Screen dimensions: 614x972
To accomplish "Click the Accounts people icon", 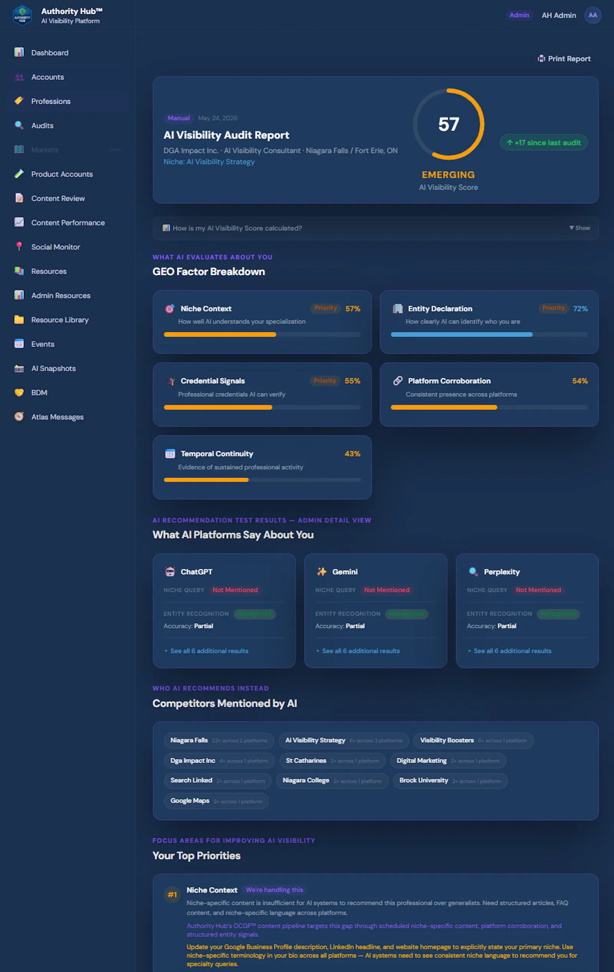I will pos(19,77).
